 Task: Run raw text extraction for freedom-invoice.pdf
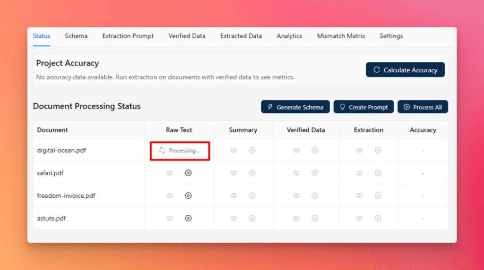[x=188, y=196]
